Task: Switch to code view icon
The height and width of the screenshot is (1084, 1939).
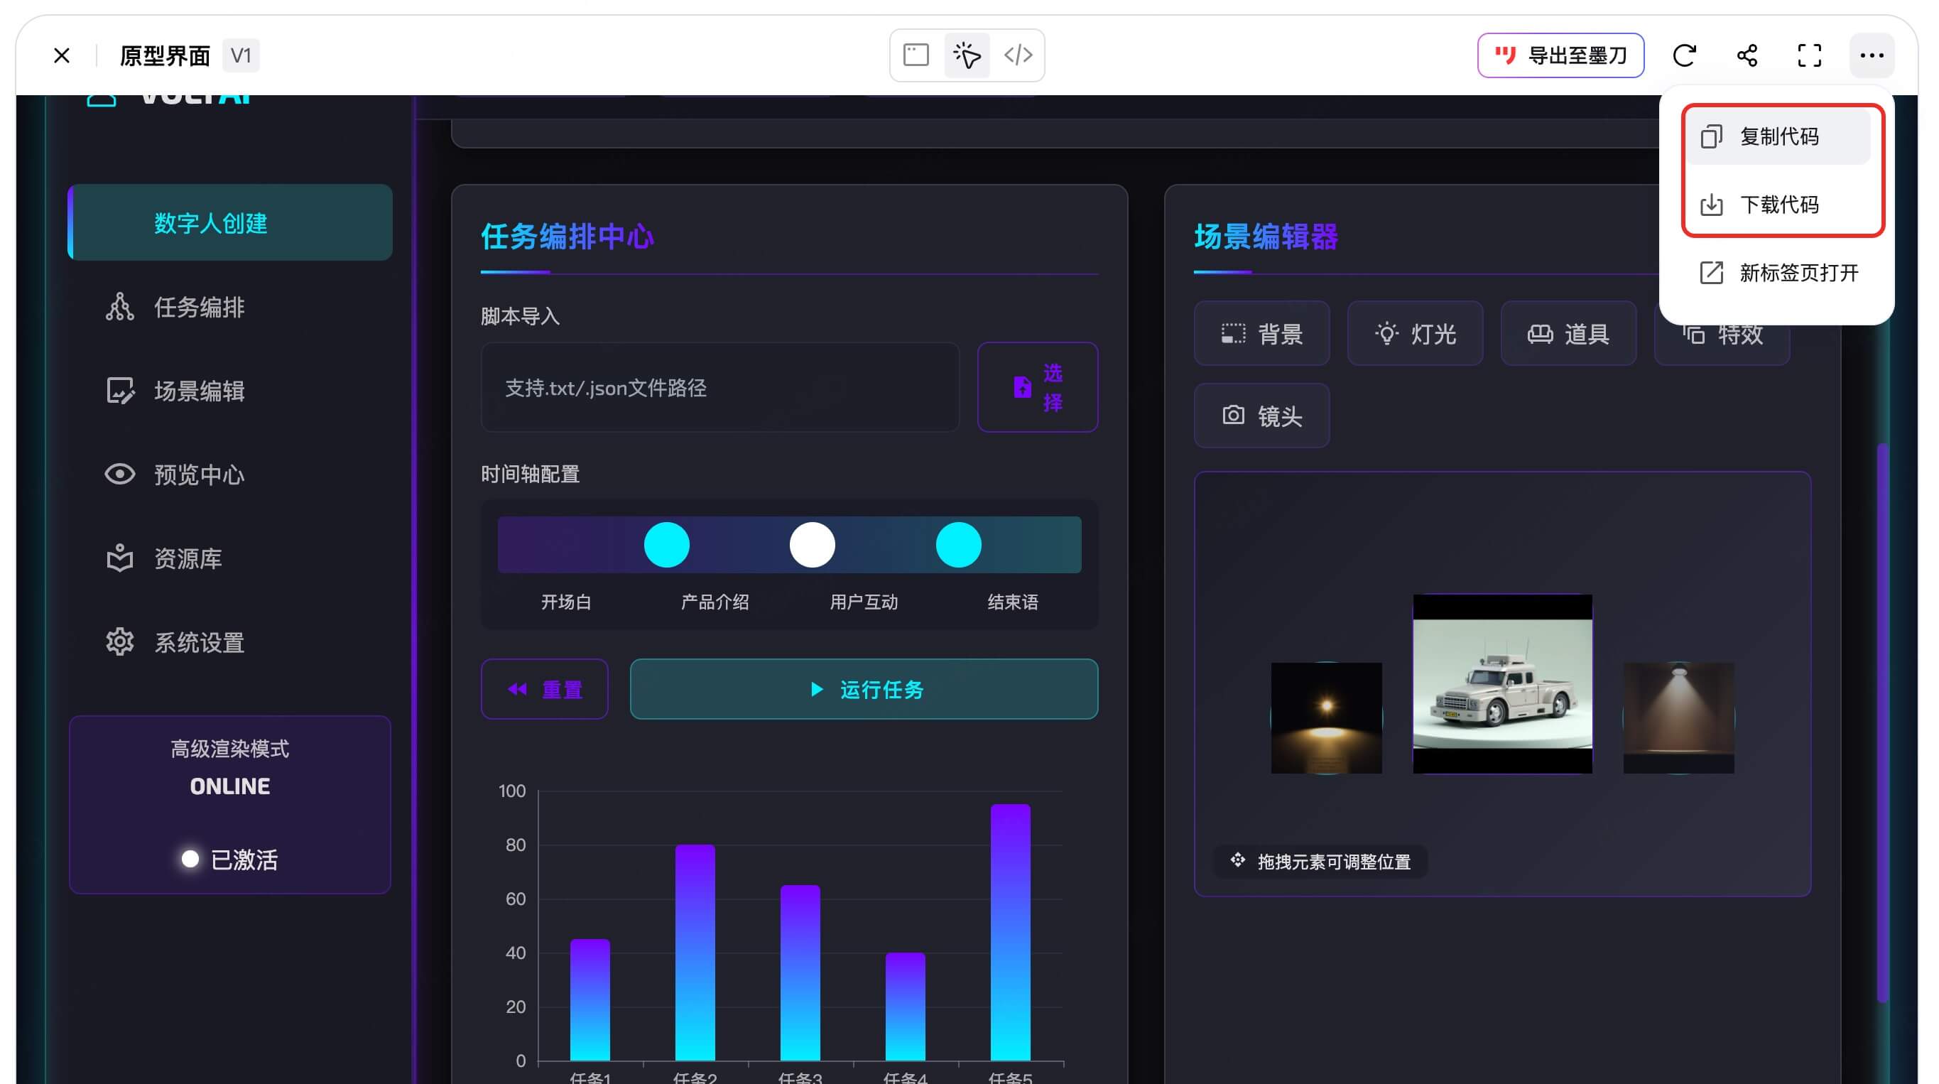Action: coord(1018,55)
